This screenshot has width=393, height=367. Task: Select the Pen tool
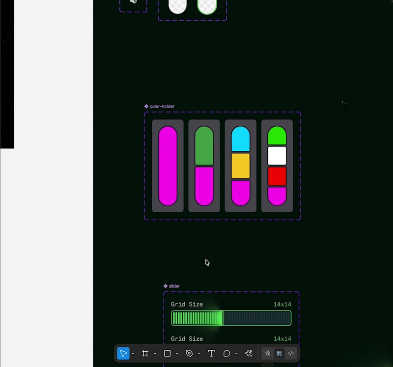point(189,353)
